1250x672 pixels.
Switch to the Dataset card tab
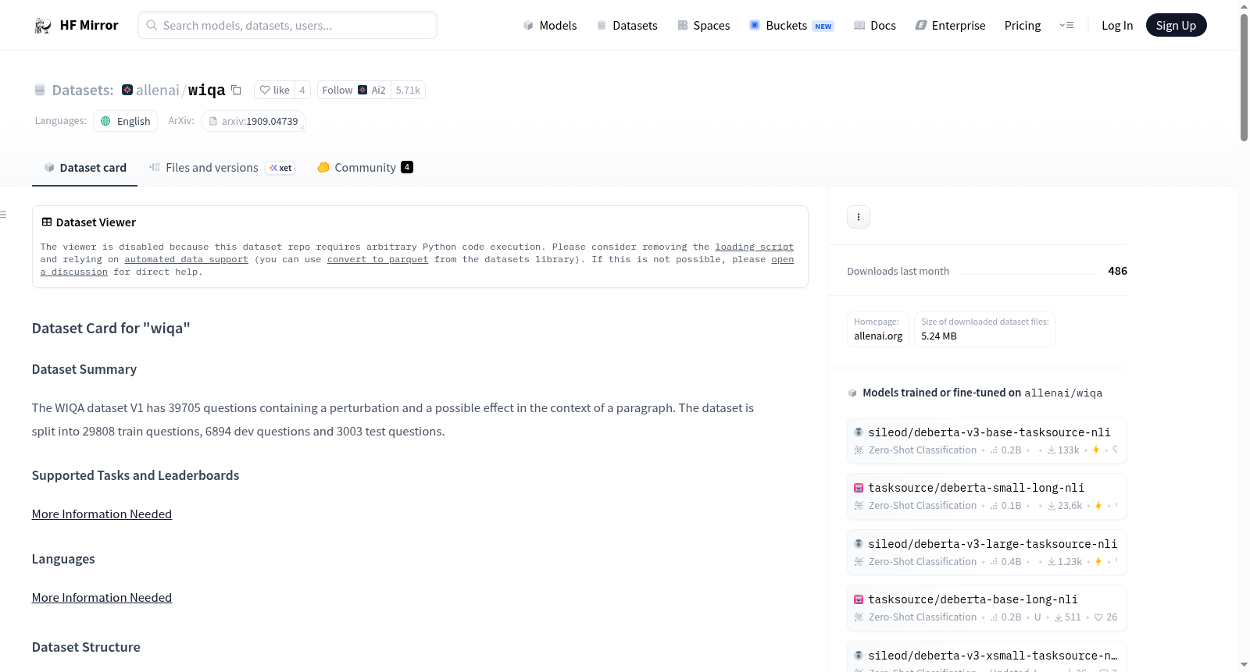84,167
